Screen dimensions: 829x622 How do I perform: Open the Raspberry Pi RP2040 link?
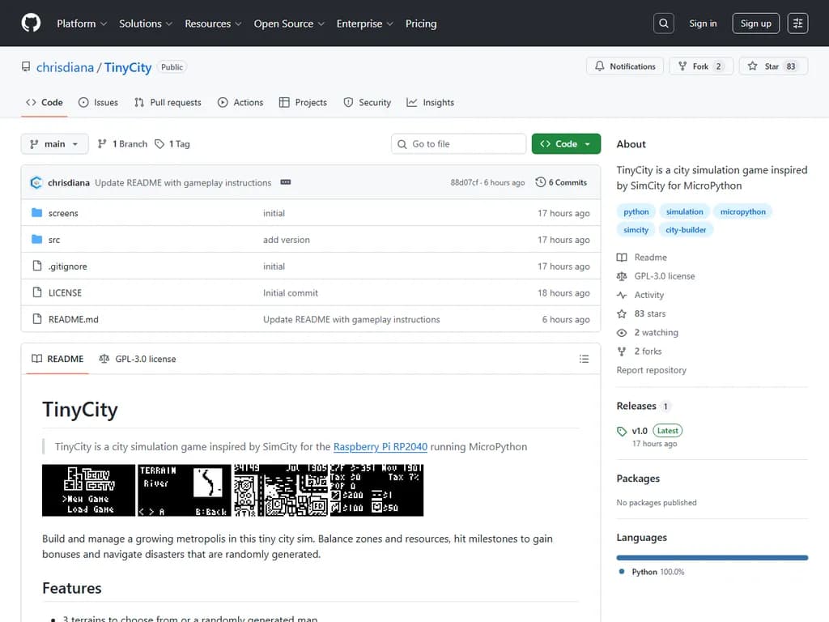(x=380, y=446)
